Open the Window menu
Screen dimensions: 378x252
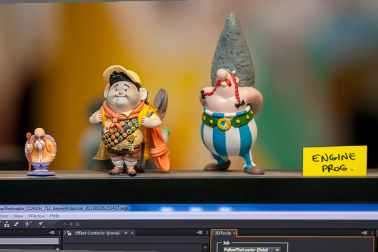[x=37, y=216]
